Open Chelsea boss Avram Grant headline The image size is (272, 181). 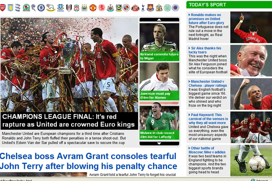(x=89, y=161)
